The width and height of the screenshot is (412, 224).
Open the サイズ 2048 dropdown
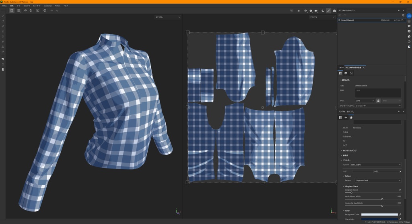coord(365,101)
